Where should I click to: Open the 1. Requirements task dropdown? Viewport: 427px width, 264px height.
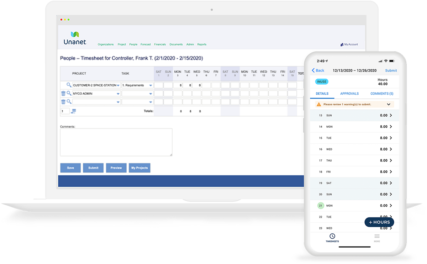[151, 85]
